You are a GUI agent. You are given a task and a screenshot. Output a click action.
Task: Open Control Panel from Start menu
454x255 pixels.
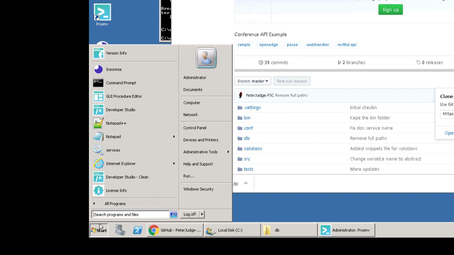(195, 128)
